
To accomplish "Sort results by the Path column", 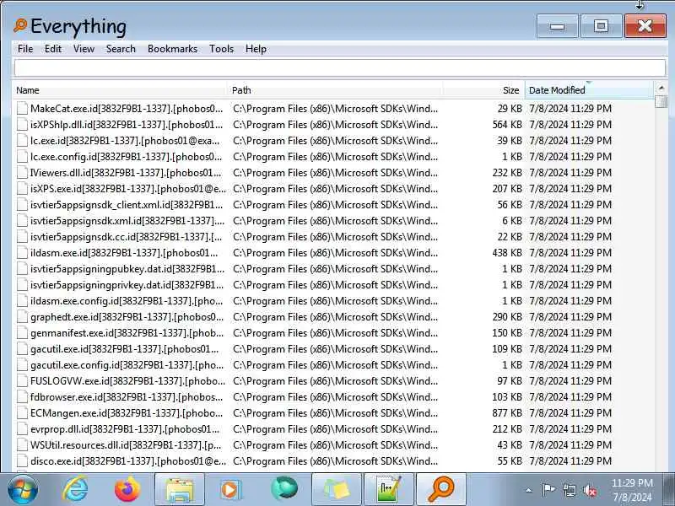I will (x=335, y=90).
